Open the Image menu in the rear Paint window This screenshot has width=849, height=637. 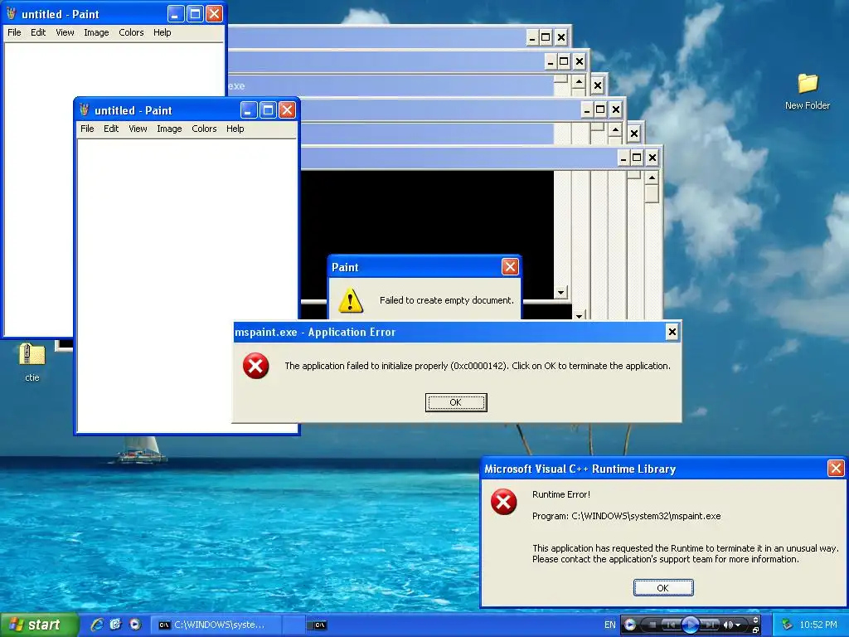point(96,32)
